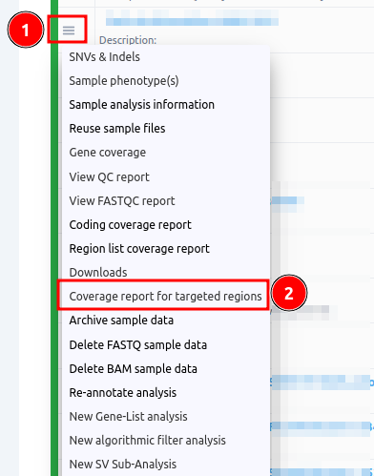Open Coverage report for targeted regions
This screenshot has height=476, width=374.
coord(165,297)
